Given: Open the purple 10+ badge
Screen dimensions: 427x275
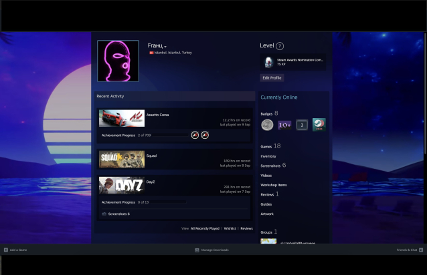Looking at the screenshot, I should click(284, 125).
